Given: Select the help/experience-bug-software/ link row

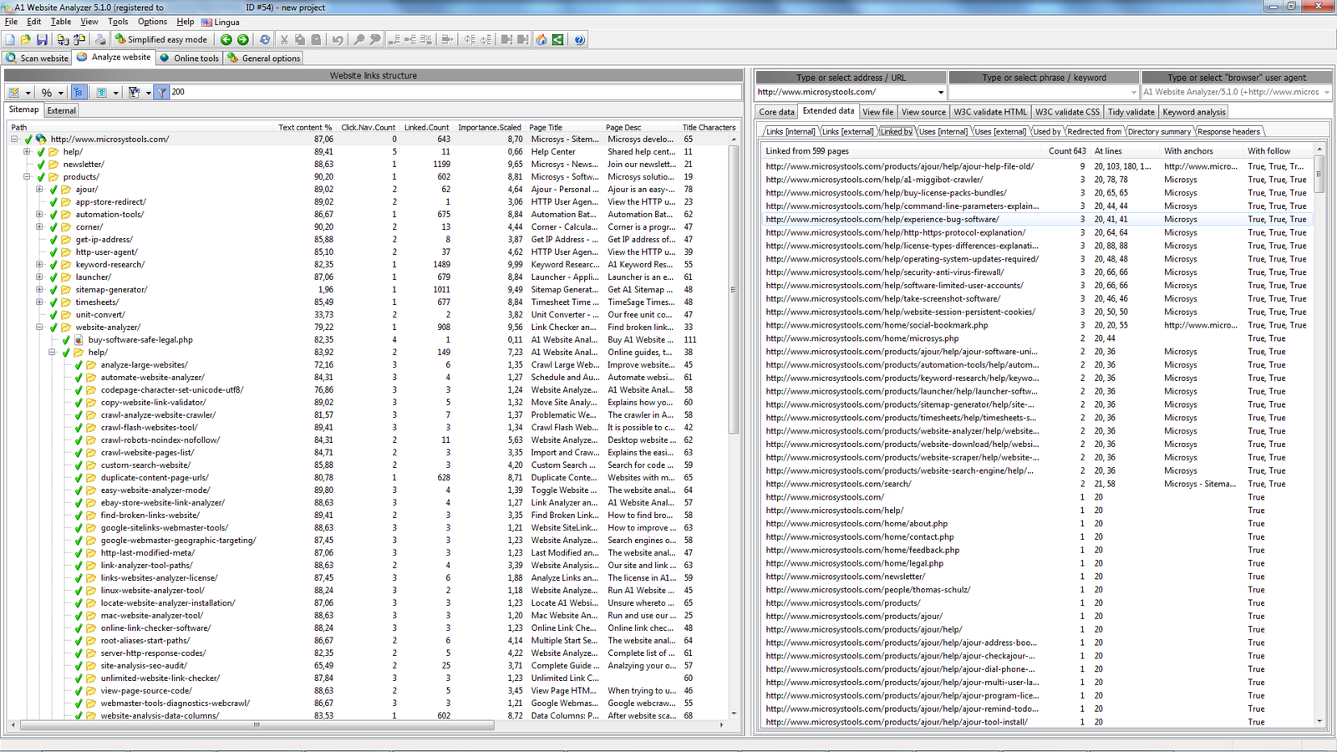Looking at the screenshot, I should tap(1036, 220).
